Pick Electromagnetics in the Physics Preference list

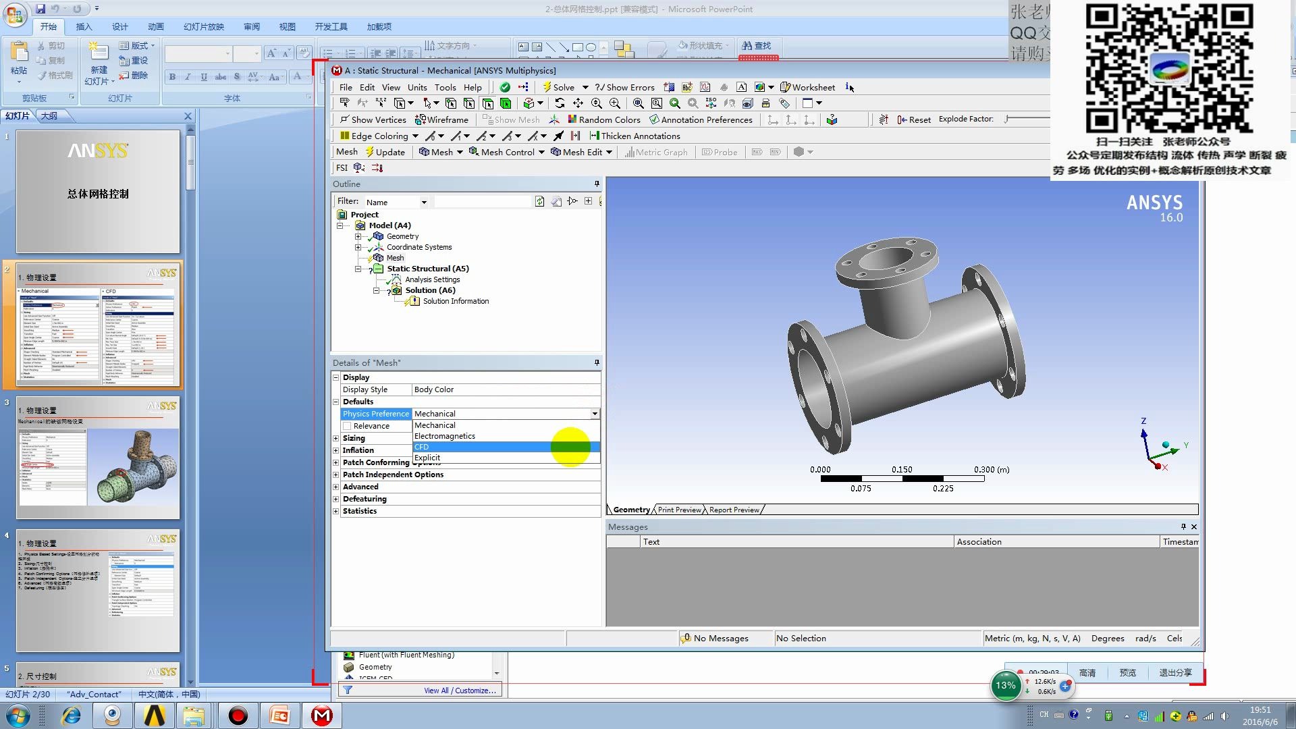tap(506, 436)
